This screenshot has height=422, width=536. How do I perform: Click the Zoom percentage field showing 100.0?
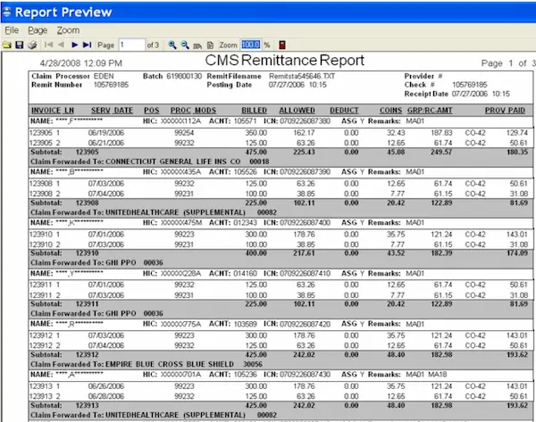click(250, 45)
